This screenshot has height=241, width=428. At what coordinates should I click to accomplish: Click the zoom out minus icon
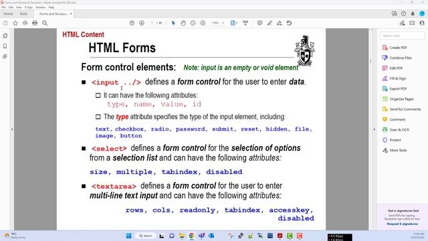pos(193,23)
